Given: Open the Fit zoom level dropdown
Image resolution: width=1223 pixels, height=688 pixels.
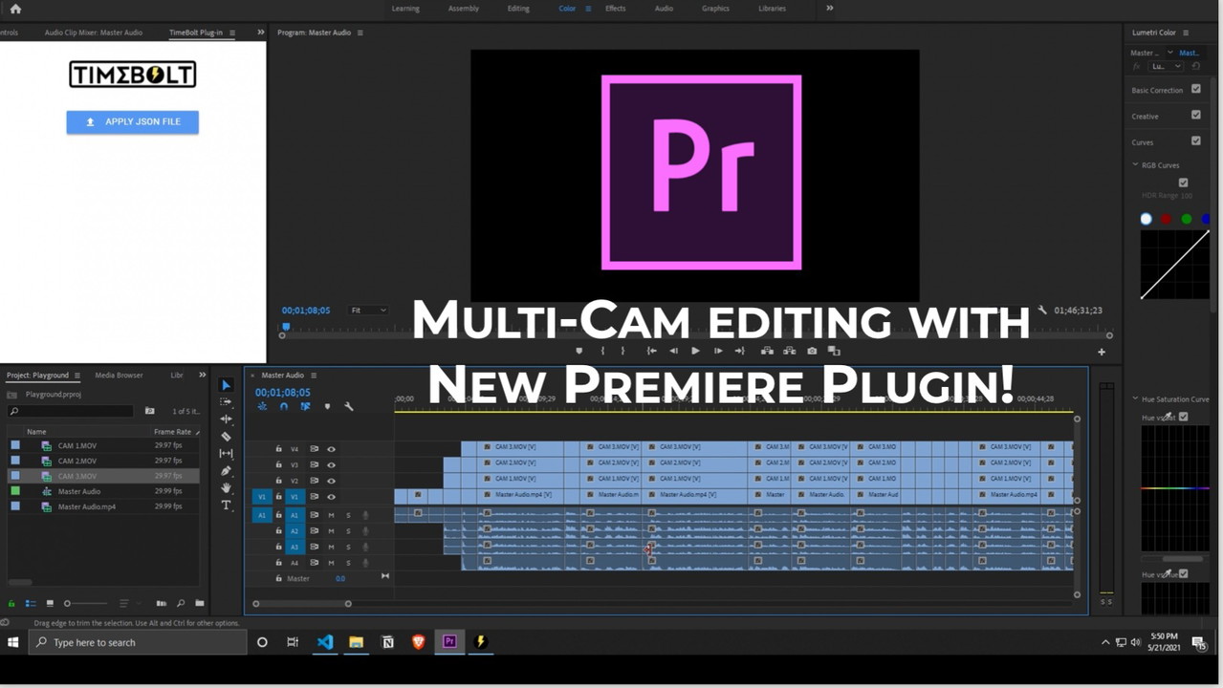Looking at the screenshot, I should tap(368, 311).
